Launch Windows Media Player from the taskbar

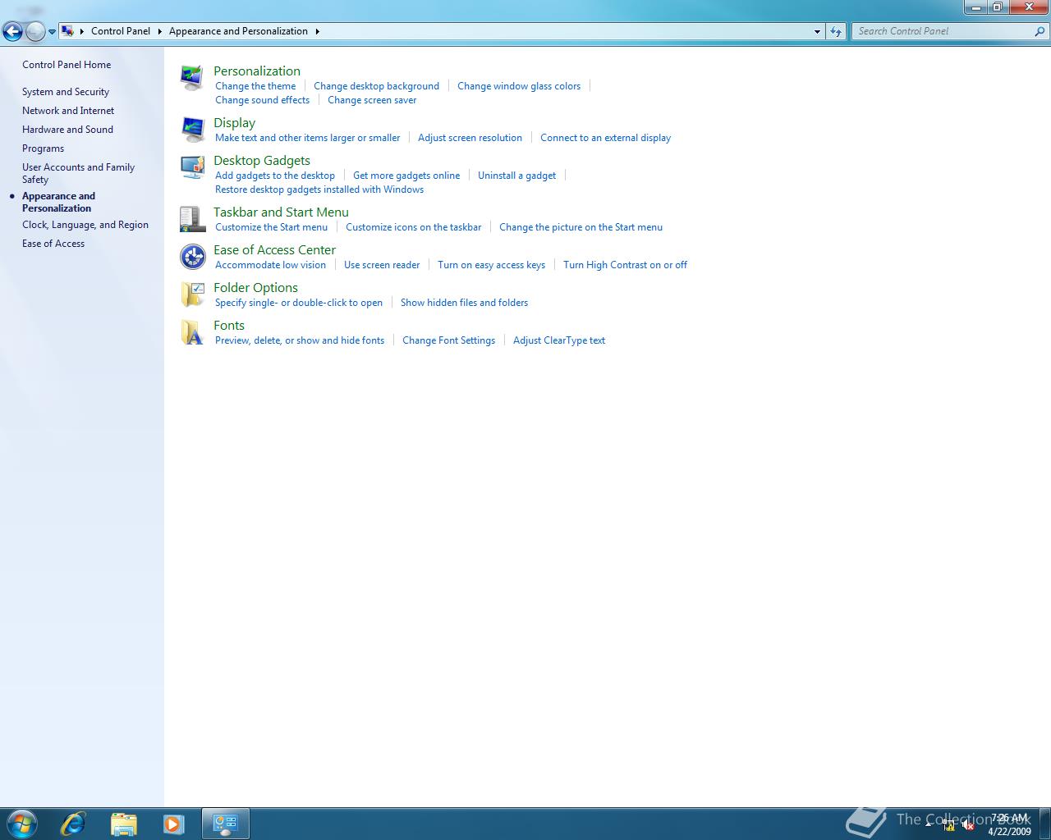pos(173,824)
